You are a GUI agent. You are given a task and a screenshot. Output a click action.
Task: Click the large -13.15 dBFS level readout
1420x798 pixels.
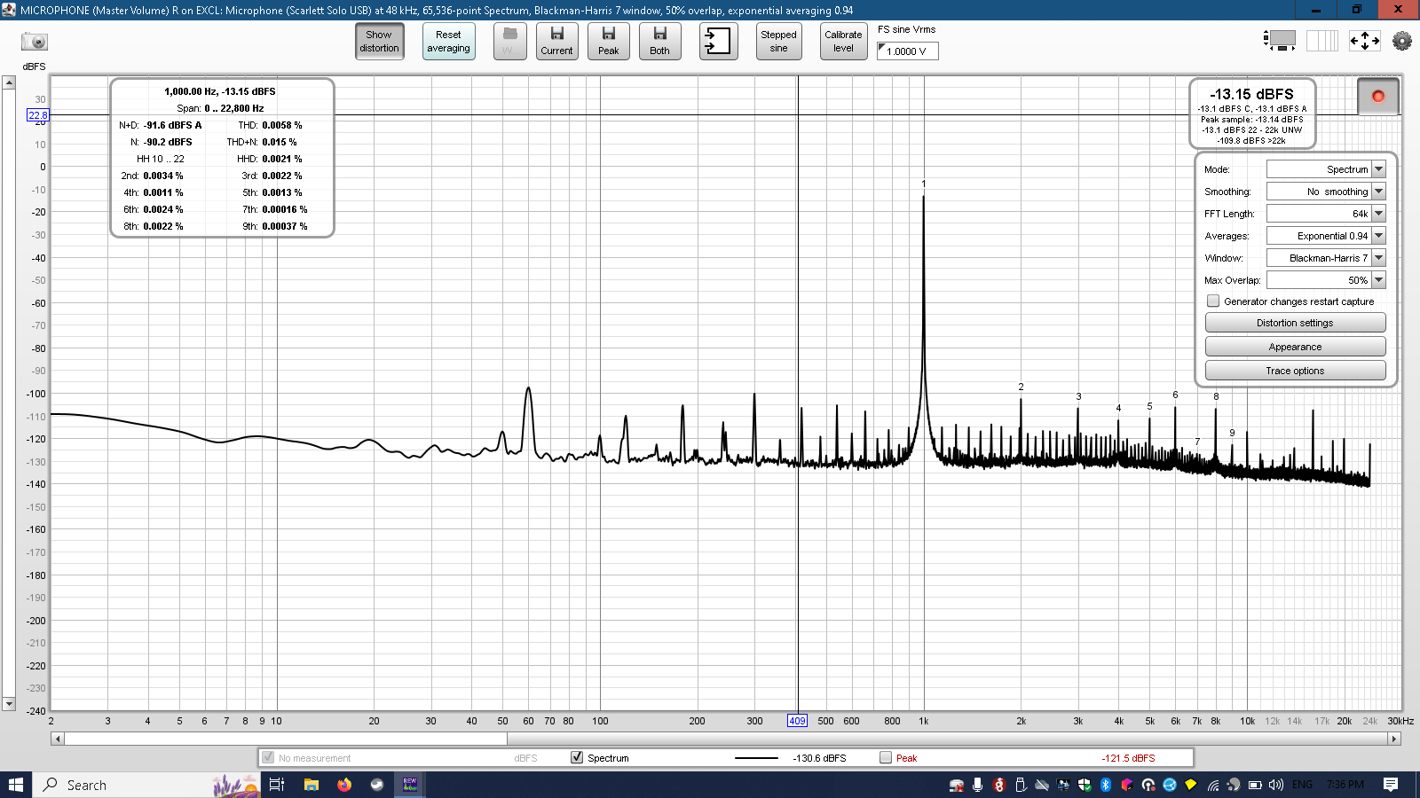tap(1251, 94)
